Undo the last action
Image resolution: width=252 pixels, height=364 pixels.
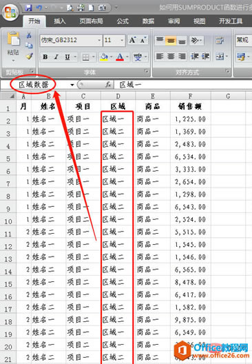point(39,8)
